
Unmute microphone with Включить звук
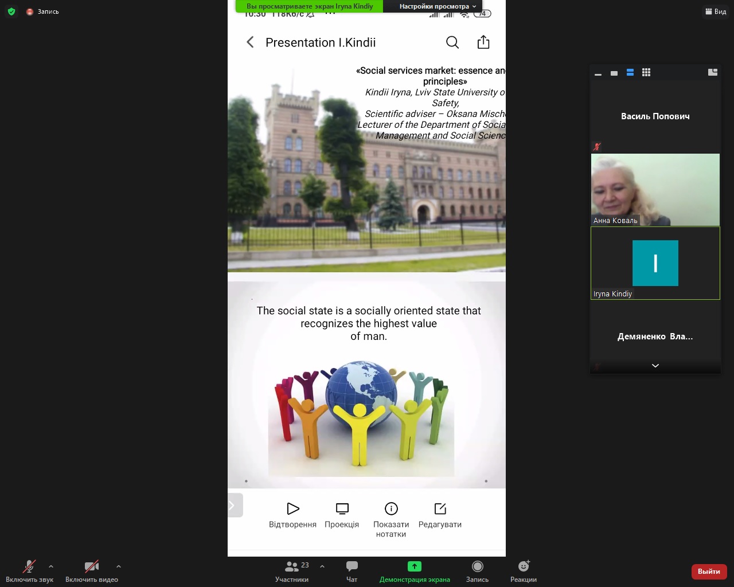click(x=29, y=571)
